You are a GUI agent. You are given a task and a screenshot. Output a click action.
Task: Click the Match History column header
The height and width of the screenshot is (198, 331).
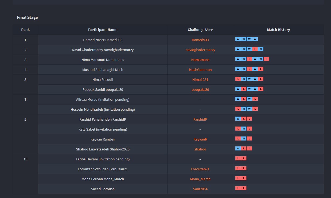(278, 30)
